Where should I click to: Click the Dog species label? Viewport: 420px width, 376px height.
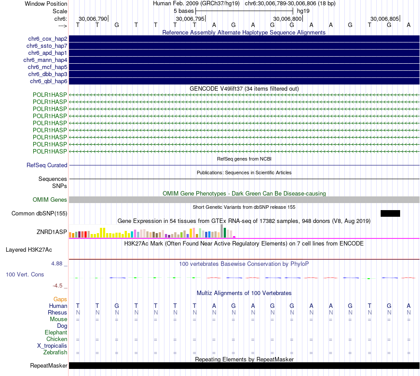(x=62, y=326)
